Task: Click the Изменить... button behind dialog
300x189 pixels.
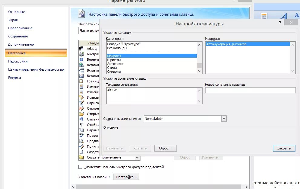Action: pyautogui.click(x=211, y=158)
